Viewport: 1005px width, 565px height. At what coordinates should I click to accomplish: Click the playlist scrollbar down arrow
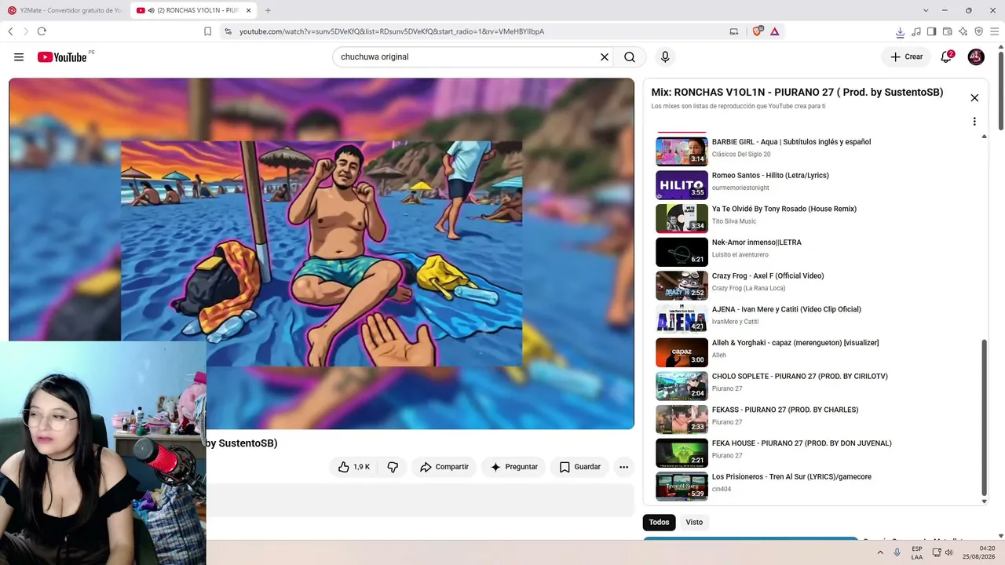(984, 501)
